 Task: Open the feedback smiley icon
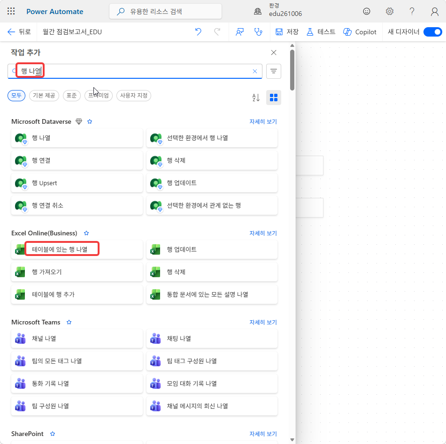(x=367, y=11)
